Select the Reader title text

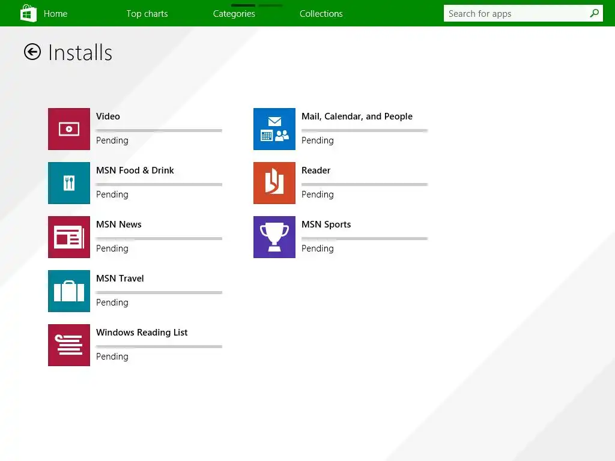pyautogui.click(x=316, y=170)
